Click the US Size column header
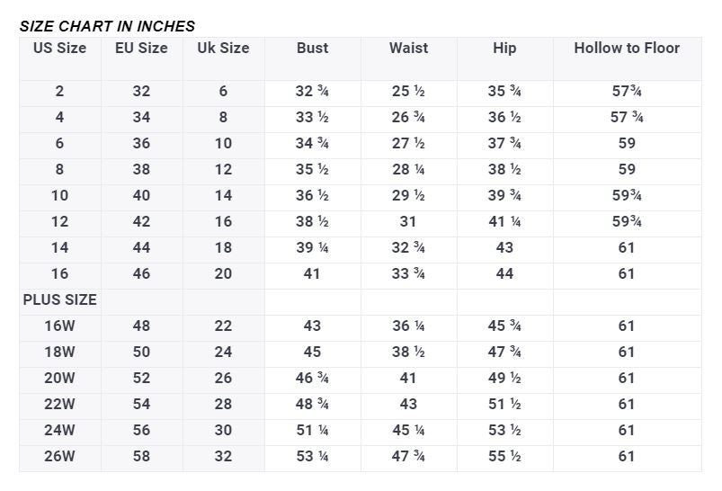Screen dimensions: 722x491 coord(59,49)
